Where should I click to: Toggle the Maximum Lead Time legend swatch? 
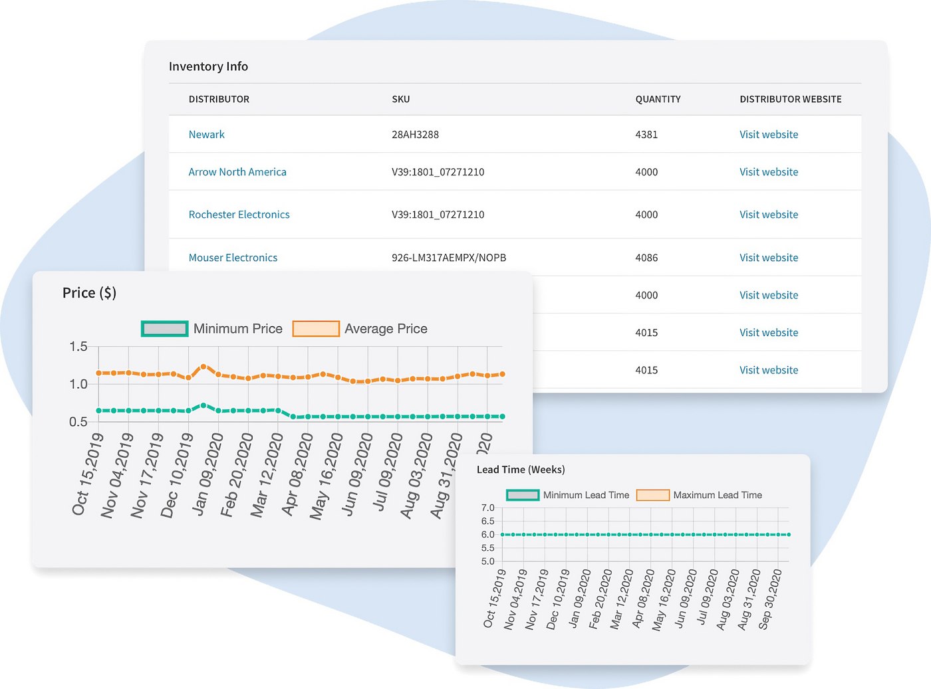click(652, 495)
